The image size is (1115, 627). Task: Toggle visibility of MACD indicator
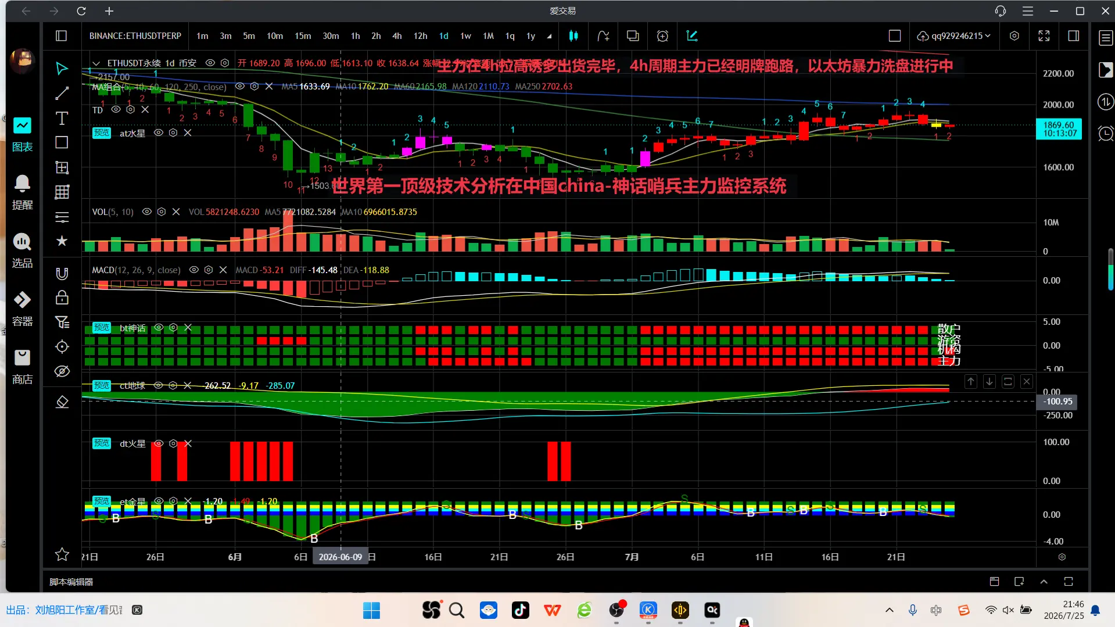pos(194,270)
